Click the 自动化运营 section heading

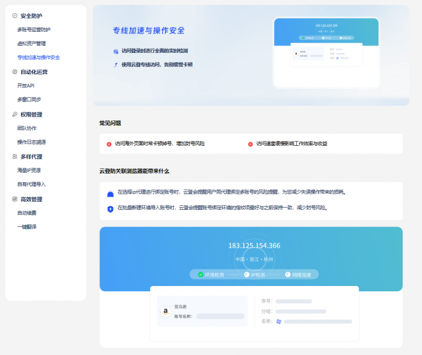[34, 72]
